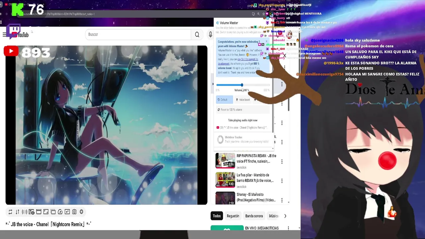Take a screenshot with camera icon
Viewport: 425px width, 239px height.
(74, 212)
